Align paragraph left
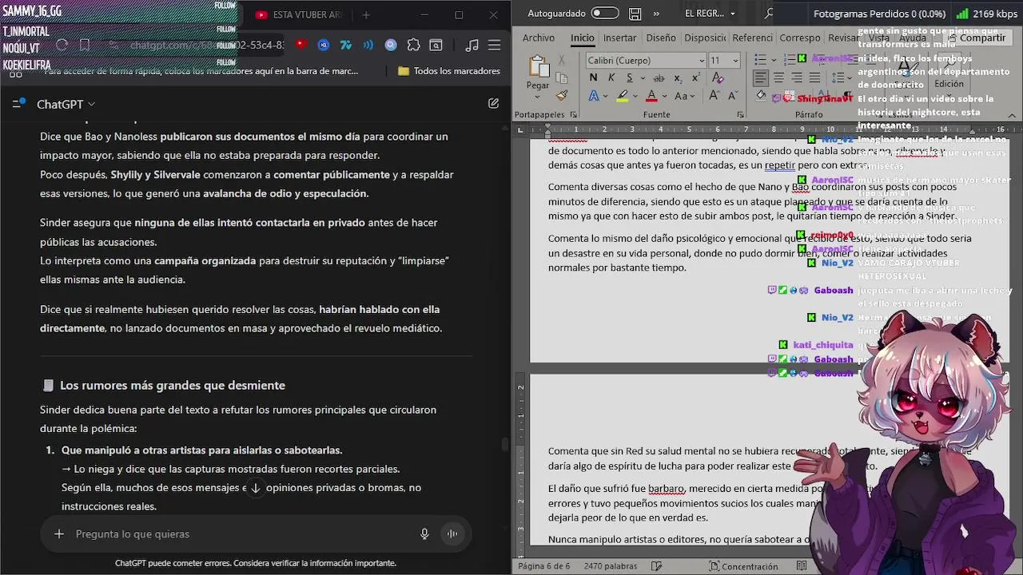 coord(760,78)
